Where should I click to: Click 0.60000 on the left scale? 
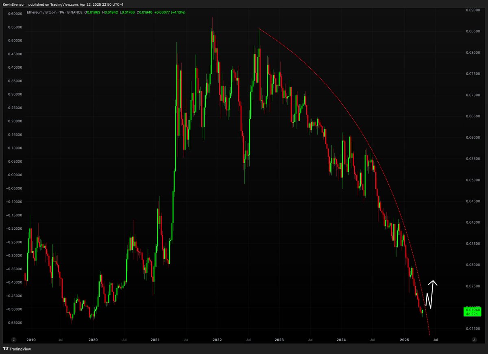15,14
